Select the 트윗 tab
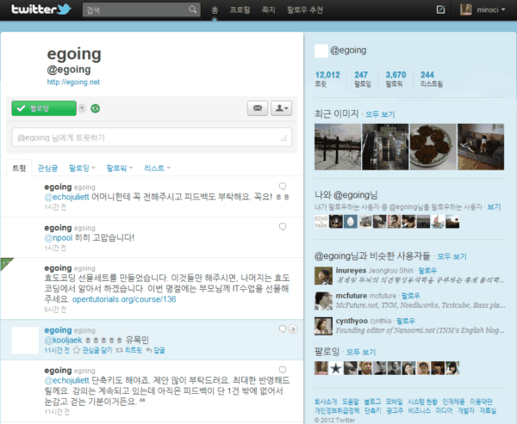 19,169
